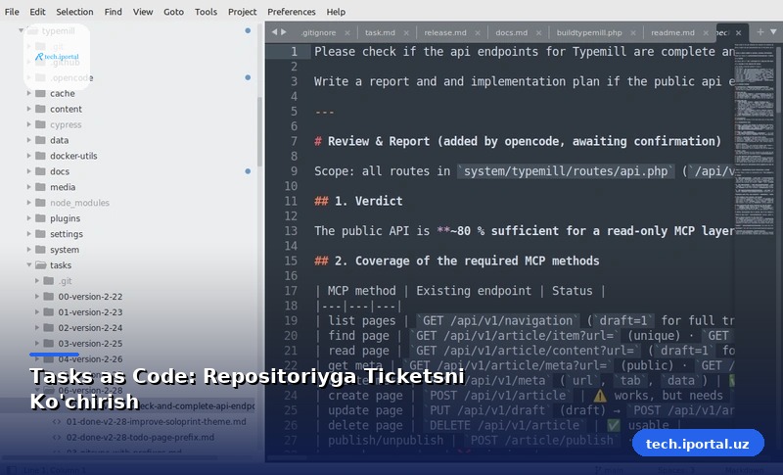Click the 00-version-2-22 folder icon
This screenshot has width=783, height=475.
pyautogui.click(x=48, y=296)
